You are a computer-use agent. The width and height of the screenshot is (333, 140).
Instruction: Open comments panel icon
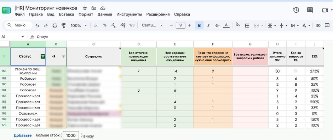310,10
